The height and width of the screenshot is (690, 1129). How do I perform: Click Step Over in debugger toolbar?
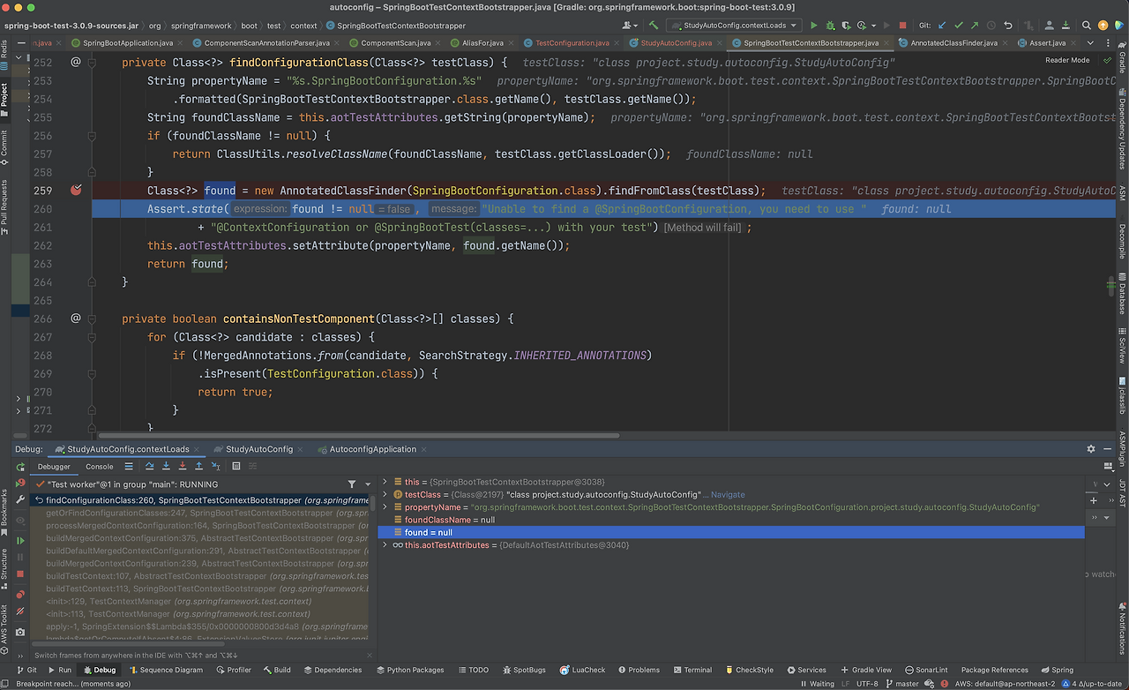click(x=149, y=466)
